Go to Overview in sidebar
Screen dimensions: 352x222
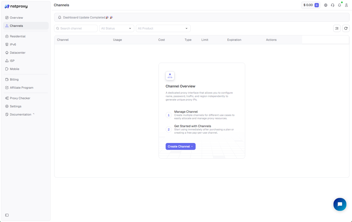(16, 18)
